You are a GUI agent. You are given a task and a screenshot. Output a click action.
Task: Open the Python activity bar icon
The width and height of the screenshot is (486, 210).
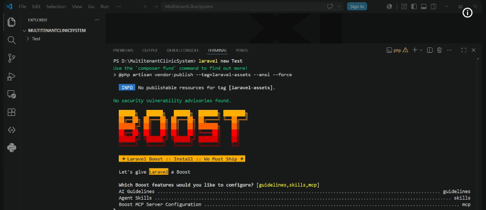coord(11,148)
